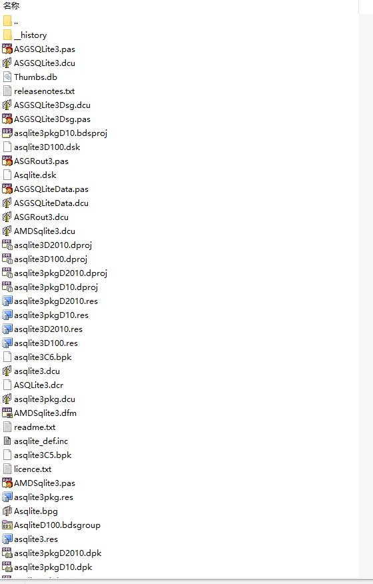Click the ASGRout3.pas file name
This screenshot has height=584, width=373.
click(x=41, y=161)
